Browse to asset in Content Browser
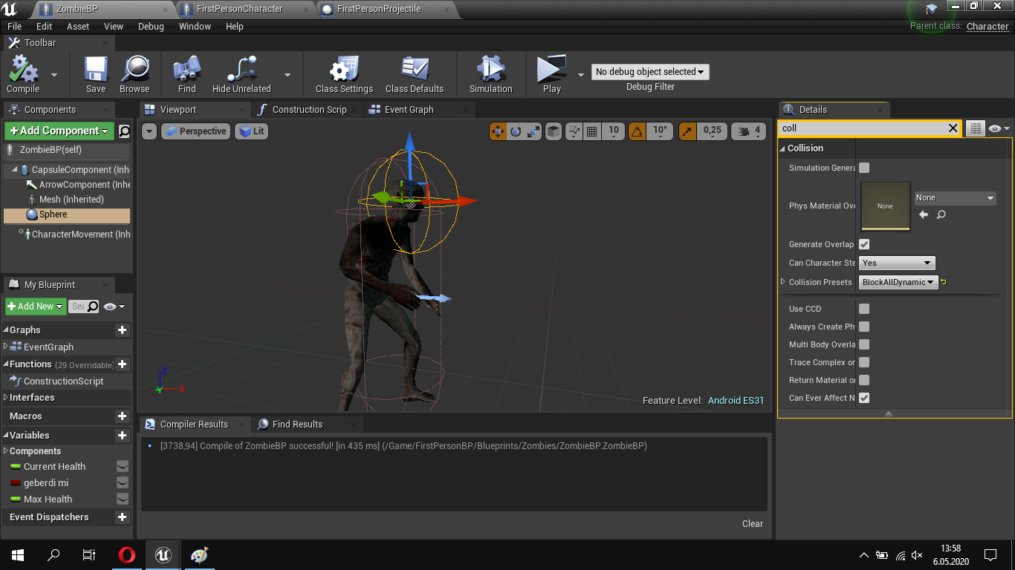 (134, 75)
